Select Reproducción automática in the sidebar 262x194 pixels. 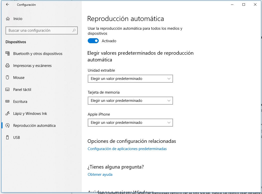(34, 126)
